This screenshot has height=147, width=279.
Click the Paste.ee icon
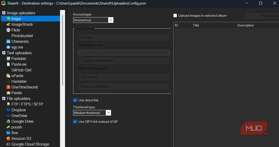8,64
